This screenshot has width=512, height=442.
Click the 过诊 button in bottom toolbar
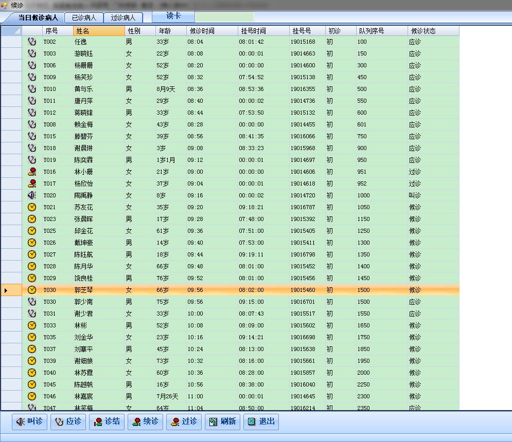coord(184,421)
